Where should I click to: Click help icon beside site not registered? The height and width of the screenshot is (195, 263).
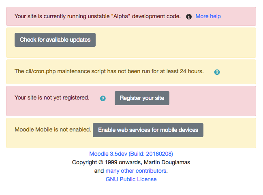click(103, 98)
